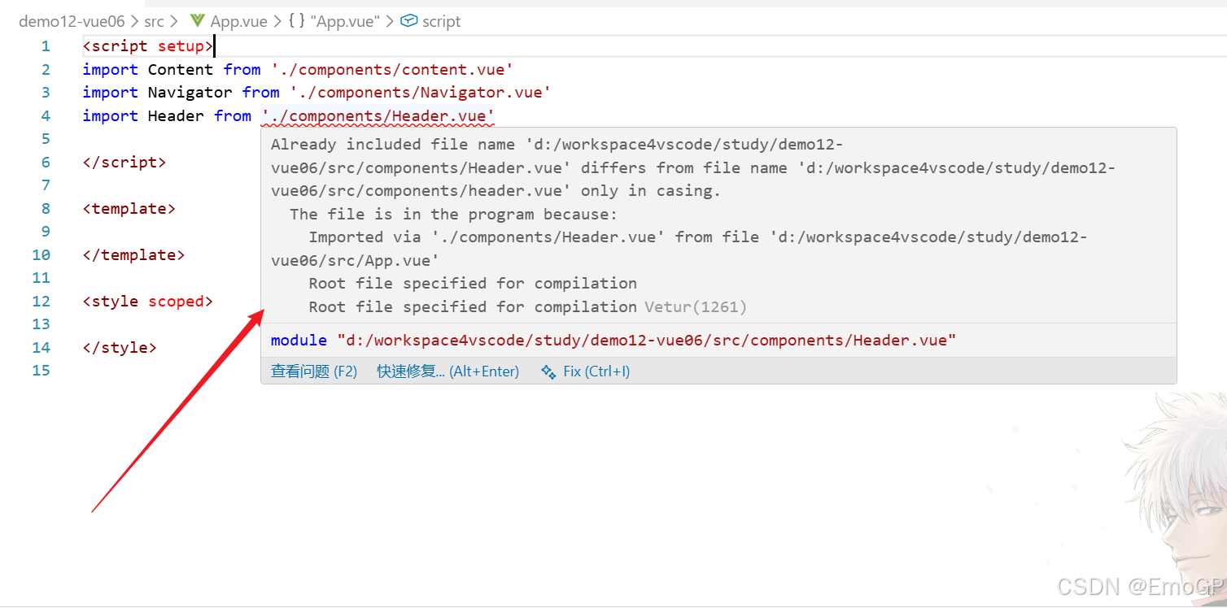The image size is (1227, 608).
Task: Click the script cube icon in breadcrumb
Action: pos(410,21)
